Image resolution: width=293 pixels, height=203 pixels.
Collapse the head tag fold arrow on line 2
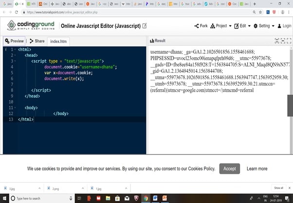[15, 55]
